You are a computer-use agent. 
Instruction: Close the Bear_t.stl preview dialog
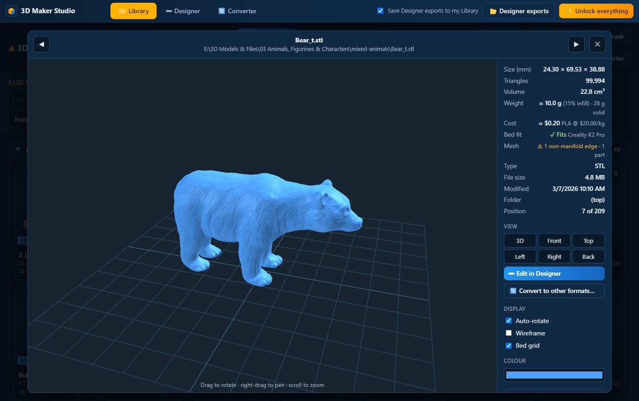(x=597, y=44)
